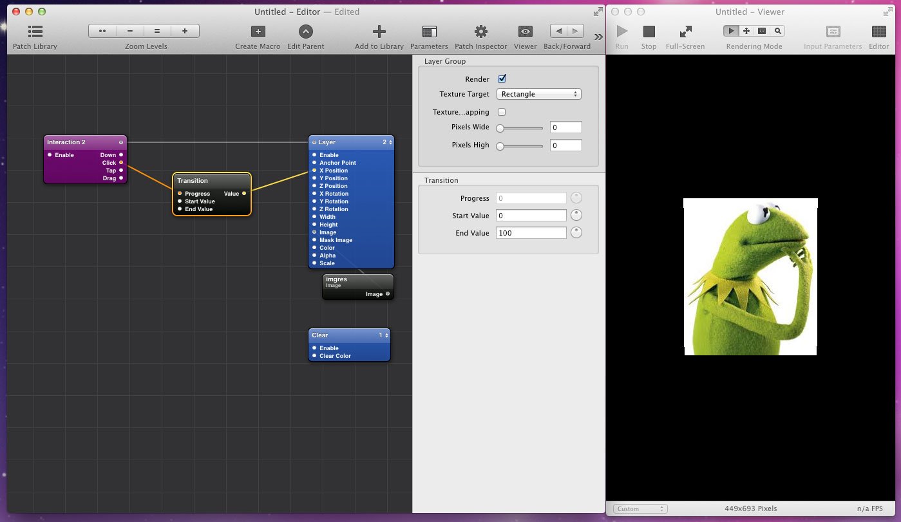Screen dimensions: 901x522
Task: Click the Layer Scale input port
Action: [x=314, y=263]
